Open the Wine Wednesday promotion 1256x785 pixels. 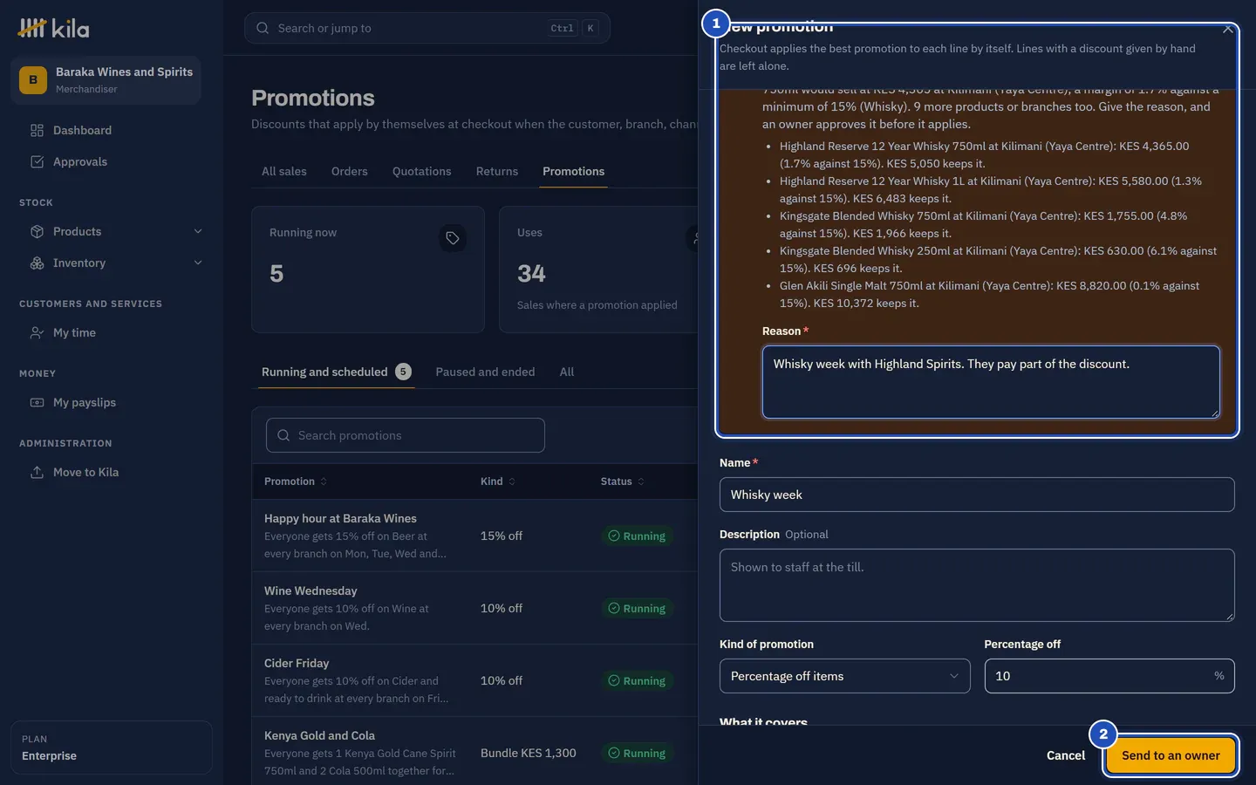point(311,591)
